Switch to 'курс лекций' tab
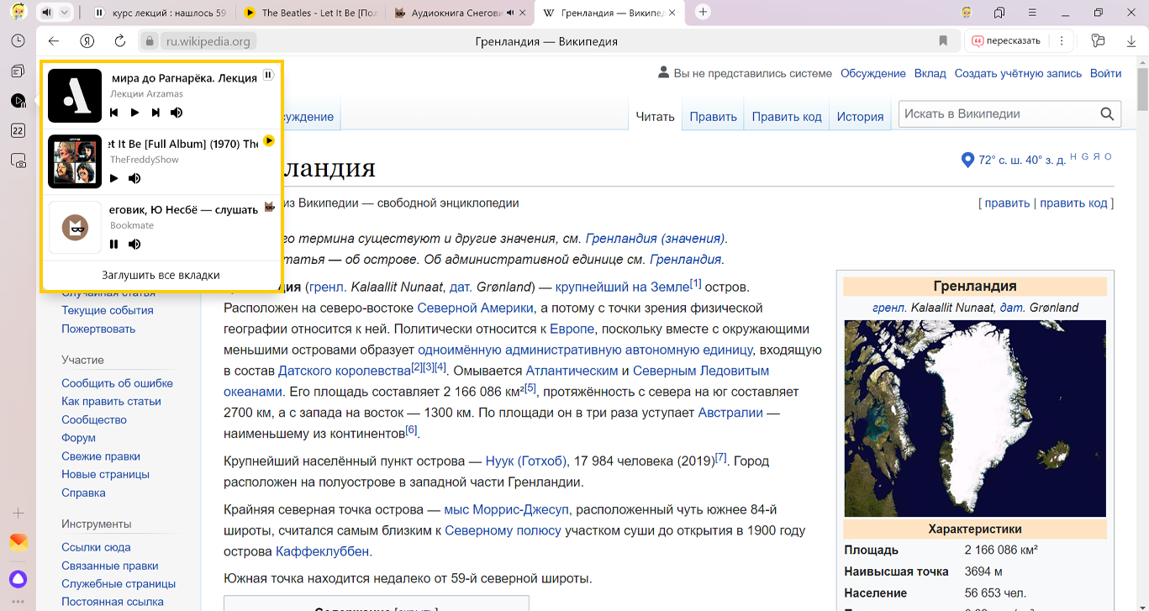Image resolution: width=1149 pixels, height=611 pixels. tap(160, 13)
